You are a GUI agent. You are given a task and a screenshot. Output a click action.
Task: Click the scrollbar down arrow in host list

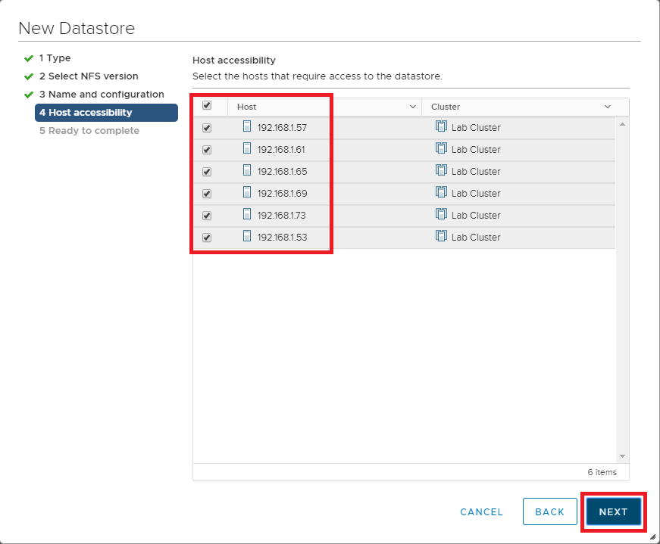[x=622, y=456]
